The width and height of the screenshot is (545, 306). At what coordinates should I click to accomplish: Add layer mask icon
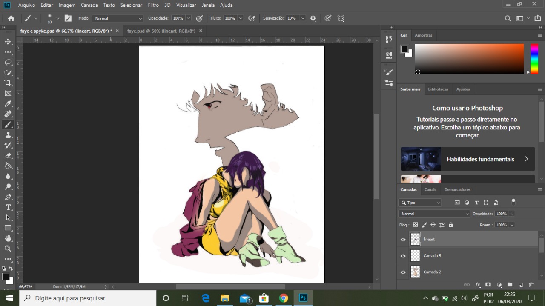pos(488,285)
